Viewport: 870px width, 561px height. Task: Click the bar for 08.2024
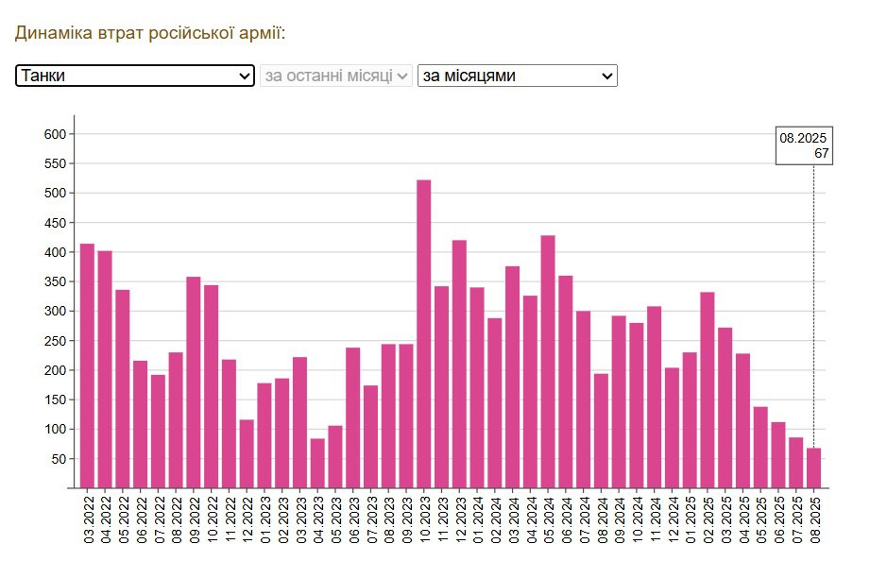tap(601, 431)
